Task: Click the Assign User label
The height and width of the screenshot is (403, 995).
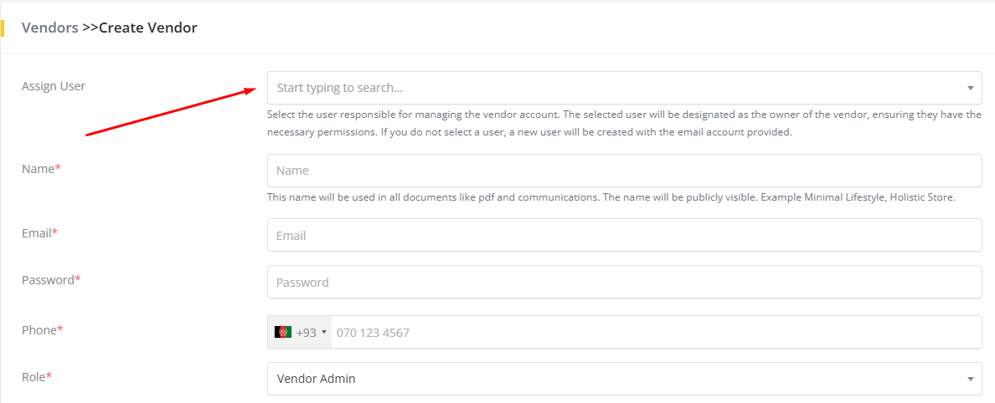Action: (x=54, y=86)
